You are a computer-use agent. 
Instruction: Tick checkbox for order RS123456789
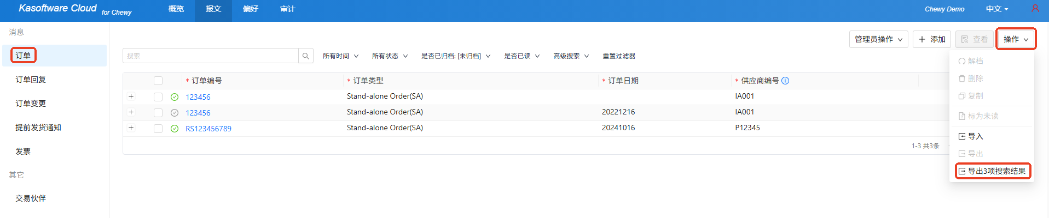pos(158,129)
